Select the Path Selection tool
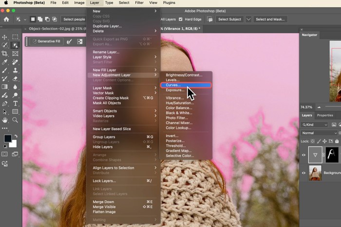This screenshot has height=227, width=341. tap(4, 112)
